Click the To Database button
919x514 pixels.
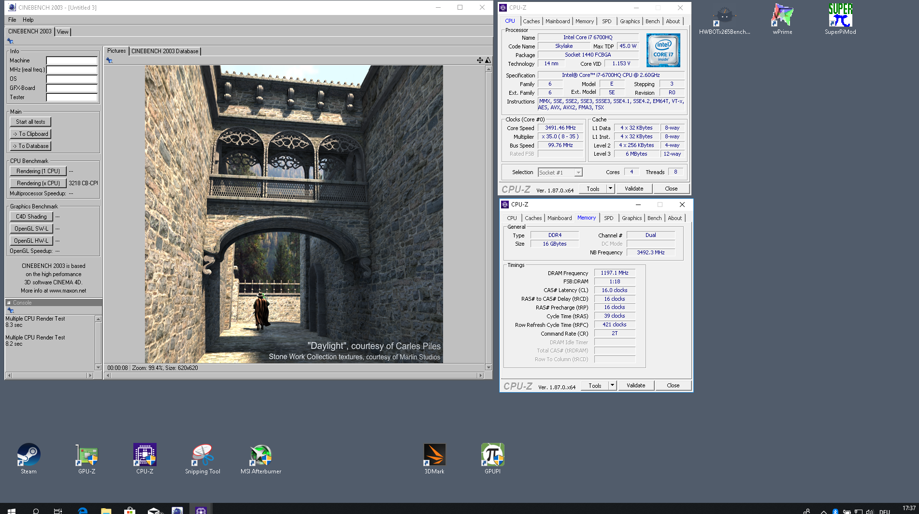point(30,146)
